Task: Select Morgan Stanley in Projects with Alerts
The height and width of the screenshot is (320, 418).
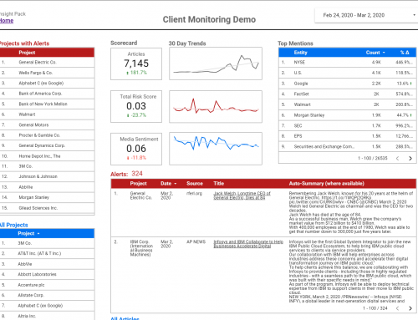Action: (47, 197)
